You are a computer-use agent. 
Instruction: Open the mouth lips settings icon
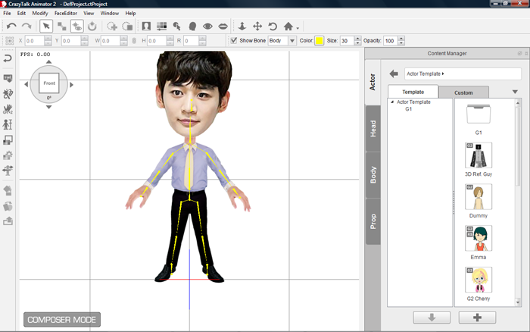[223, 26]
